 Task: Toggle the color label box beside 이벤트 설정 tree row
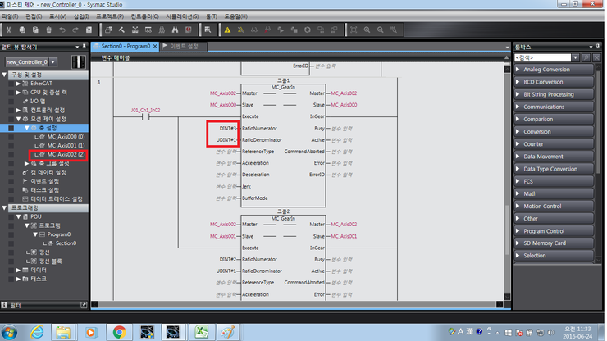(11, 181)
